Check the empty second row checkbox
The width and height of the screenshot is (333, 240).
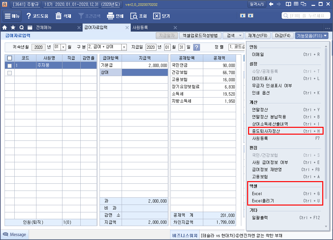click(x=9, y=73)
